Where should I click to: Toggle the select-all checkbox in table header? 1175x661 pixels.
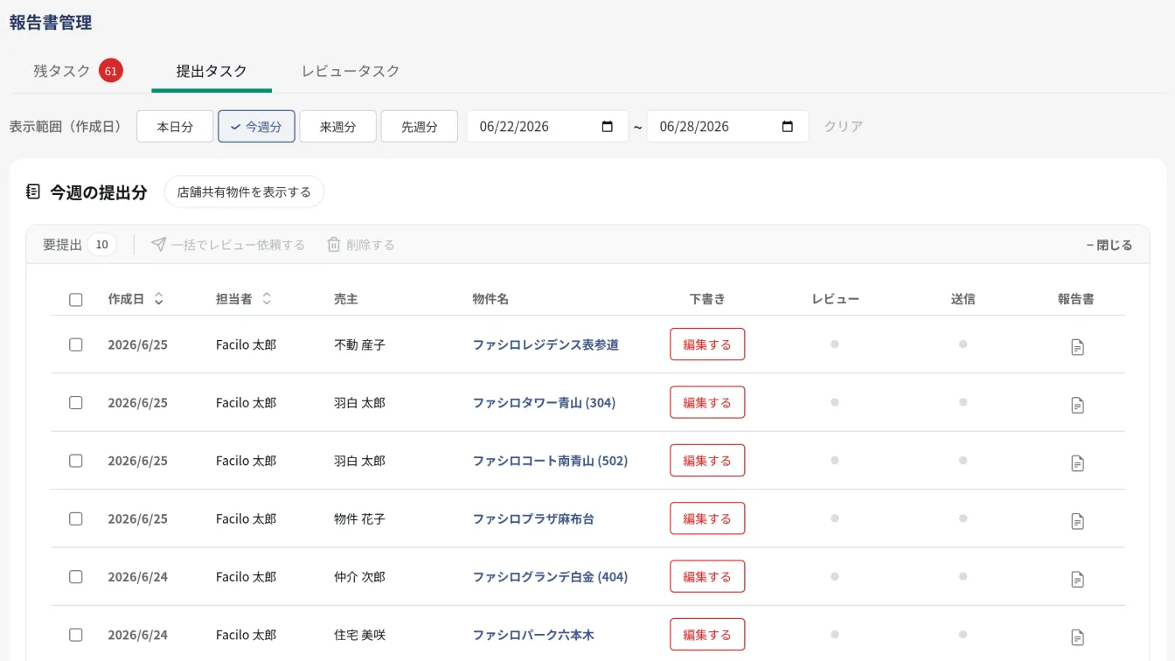(x=76, y=300)
